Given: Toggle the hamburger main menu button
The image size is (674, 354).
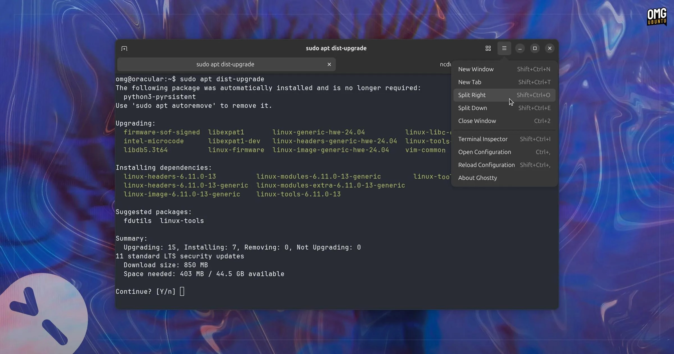Looking at the screenshot, I should (504, 48).
